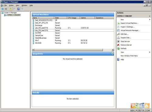Image resolution: width=152 pixels, height=112 pixels.
Task: Click the scroll right arrow in VM list
Action: [x=113, y=50]
